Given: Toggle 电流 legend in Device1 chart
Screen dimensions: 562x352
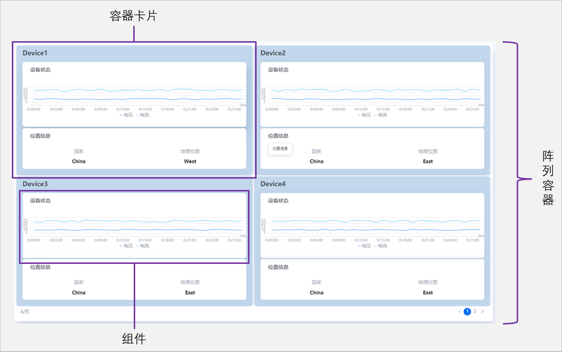Looking at the screenshot, I should click(143, 115).
